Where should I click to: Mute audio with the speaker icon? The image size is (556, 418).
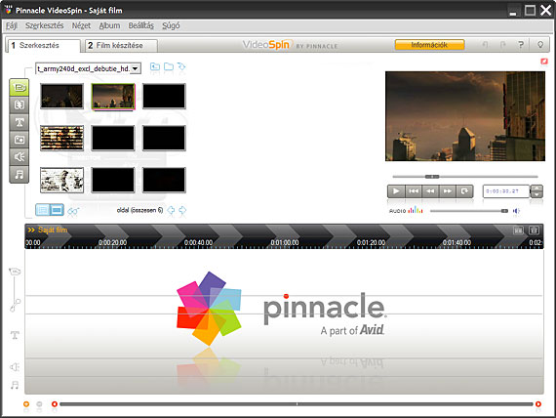tap(516, 211)
